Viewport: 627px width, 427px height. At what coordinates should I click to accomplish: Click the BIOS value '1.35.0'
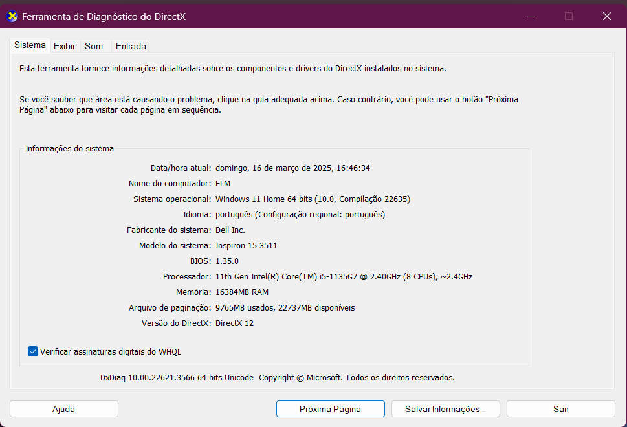click(227, 261)
